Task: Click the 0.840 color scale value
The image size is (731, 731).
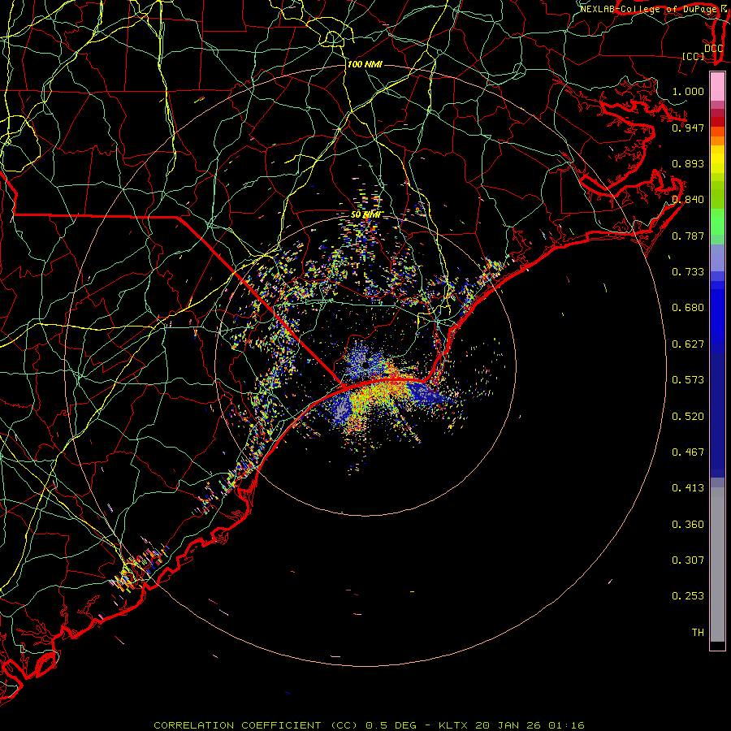Action: coord(688,200)
